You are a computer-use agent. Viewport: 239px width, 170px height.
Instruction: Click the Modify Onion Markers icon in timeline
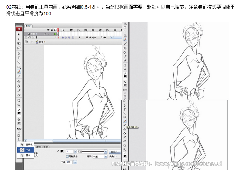coord(73,37)
